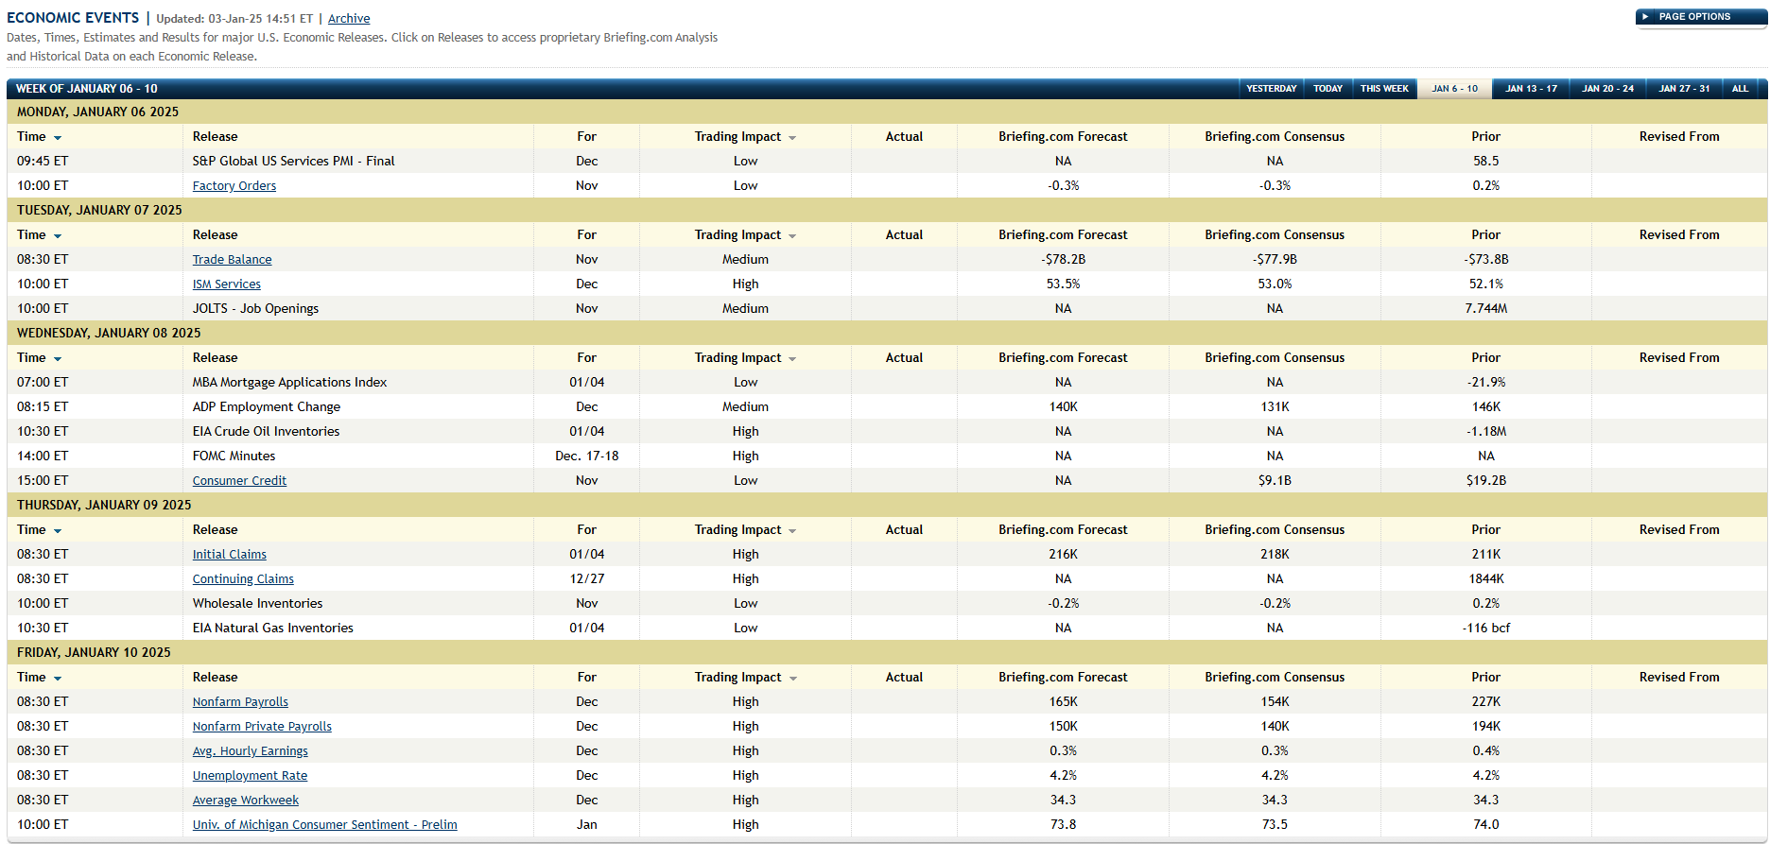The image size is (1770, 844).
Task: Click the ISM Services forecast 53.5%
Action: coord(1063,284)
